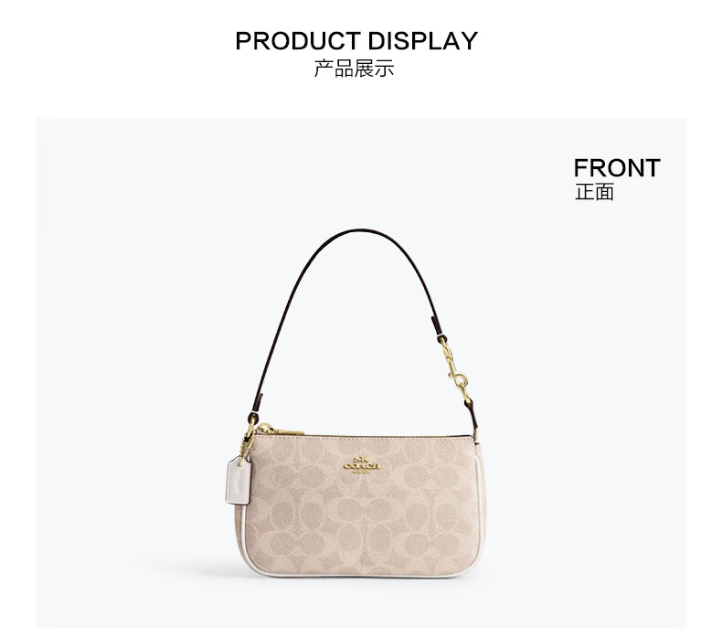Click the gold Coach logo on the bag
722x638 pixels.
point(362,465)
